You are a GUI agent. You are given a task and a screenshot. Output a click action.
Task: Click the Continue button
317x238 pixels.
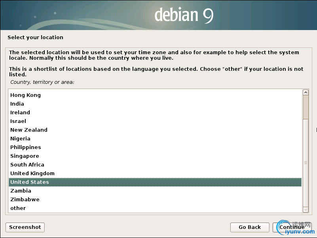(292, 227)
